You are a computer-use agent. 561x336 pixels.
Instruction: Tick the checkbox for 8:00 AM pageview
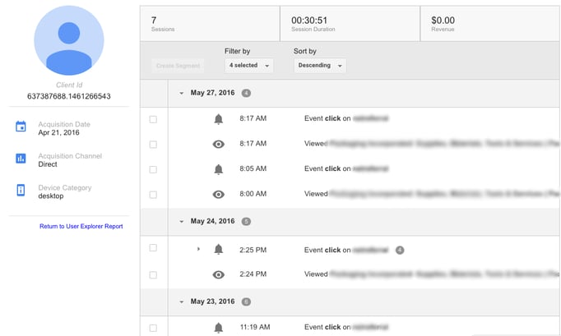click(153, 195)
